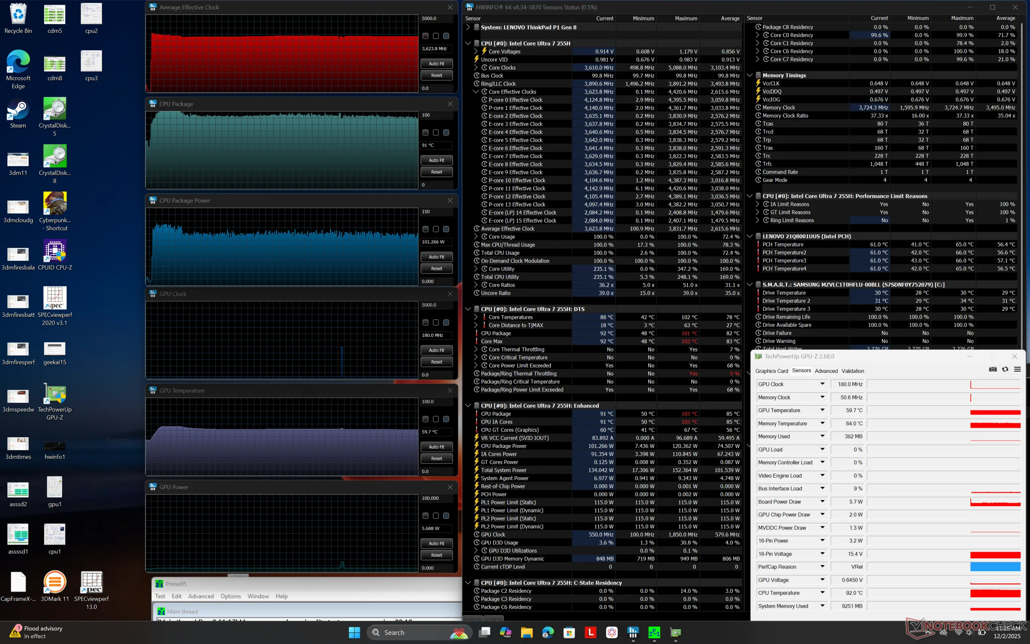The height and width of the screenshot is (644, 1030).
Task: Click HWiNFO icon in taskbar
Action: (633, 632)
